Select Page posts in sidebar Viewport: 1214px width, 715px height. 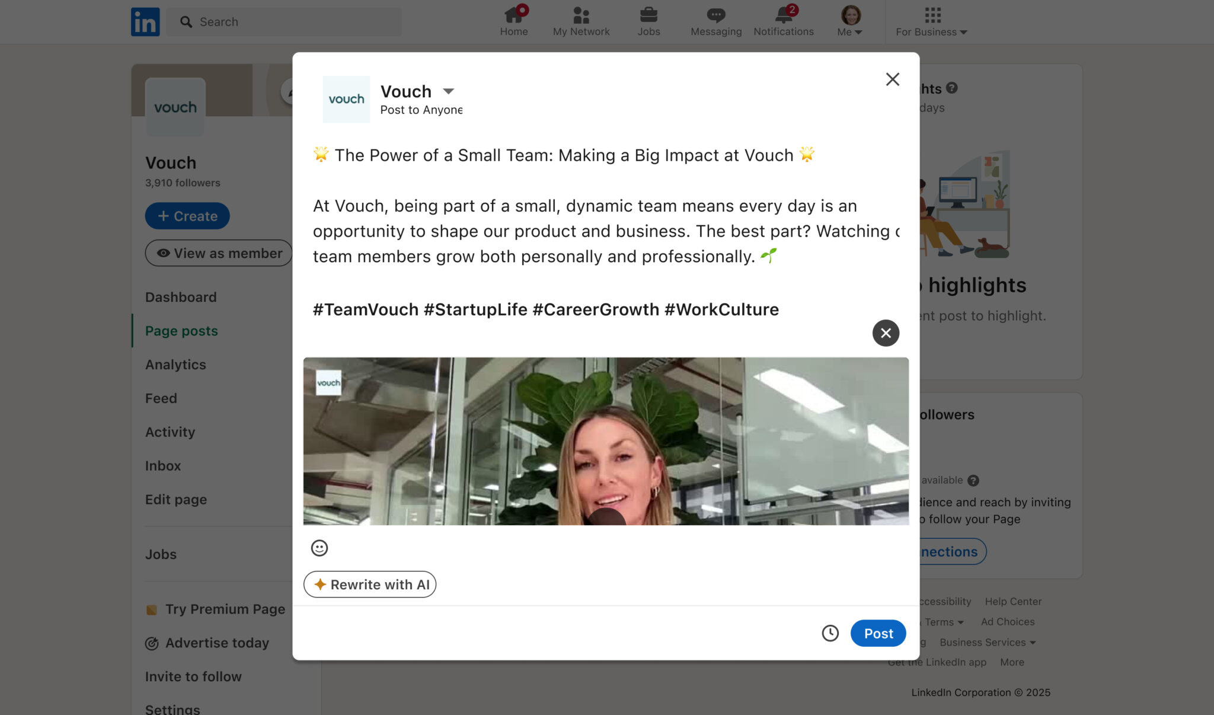[x=181, y=331]
